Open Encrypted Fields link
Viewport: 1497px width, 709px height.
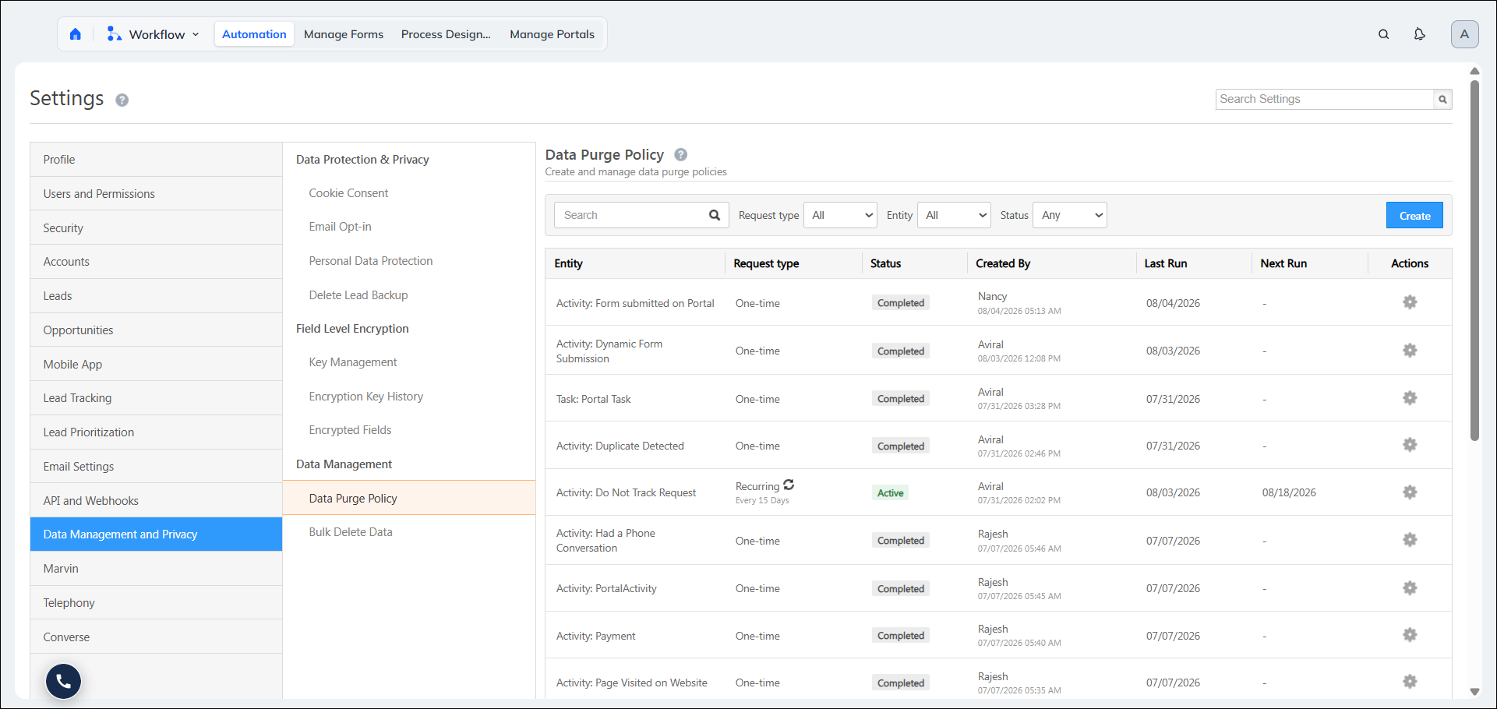pyautogui.click(x=350, y=430)
